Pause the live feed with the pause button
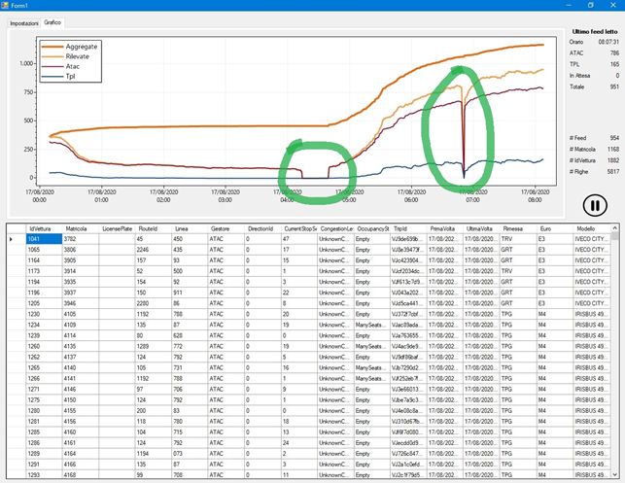This screenshot has height=483, width=625. (594, 205)
